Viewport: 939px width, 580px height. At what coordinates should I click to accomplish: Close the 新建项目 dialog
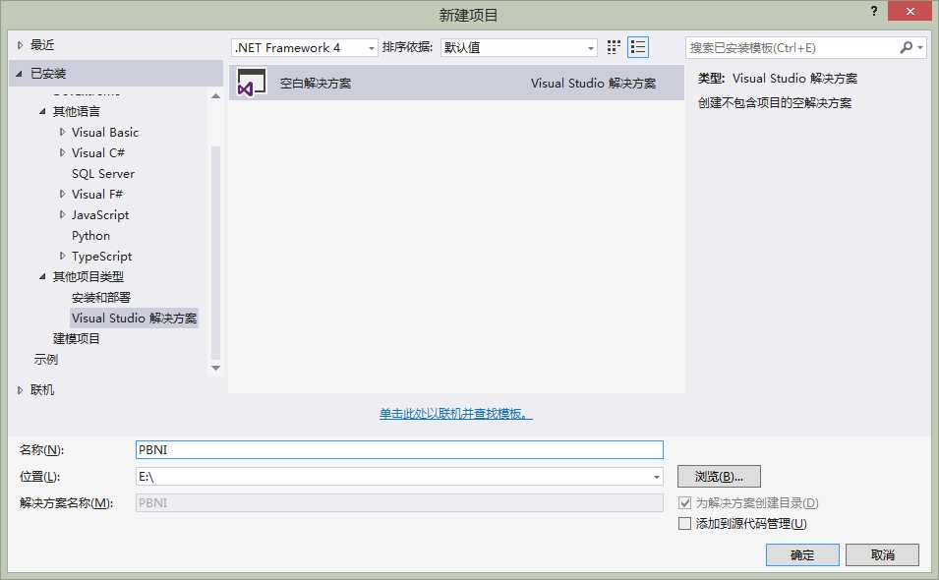910,12
